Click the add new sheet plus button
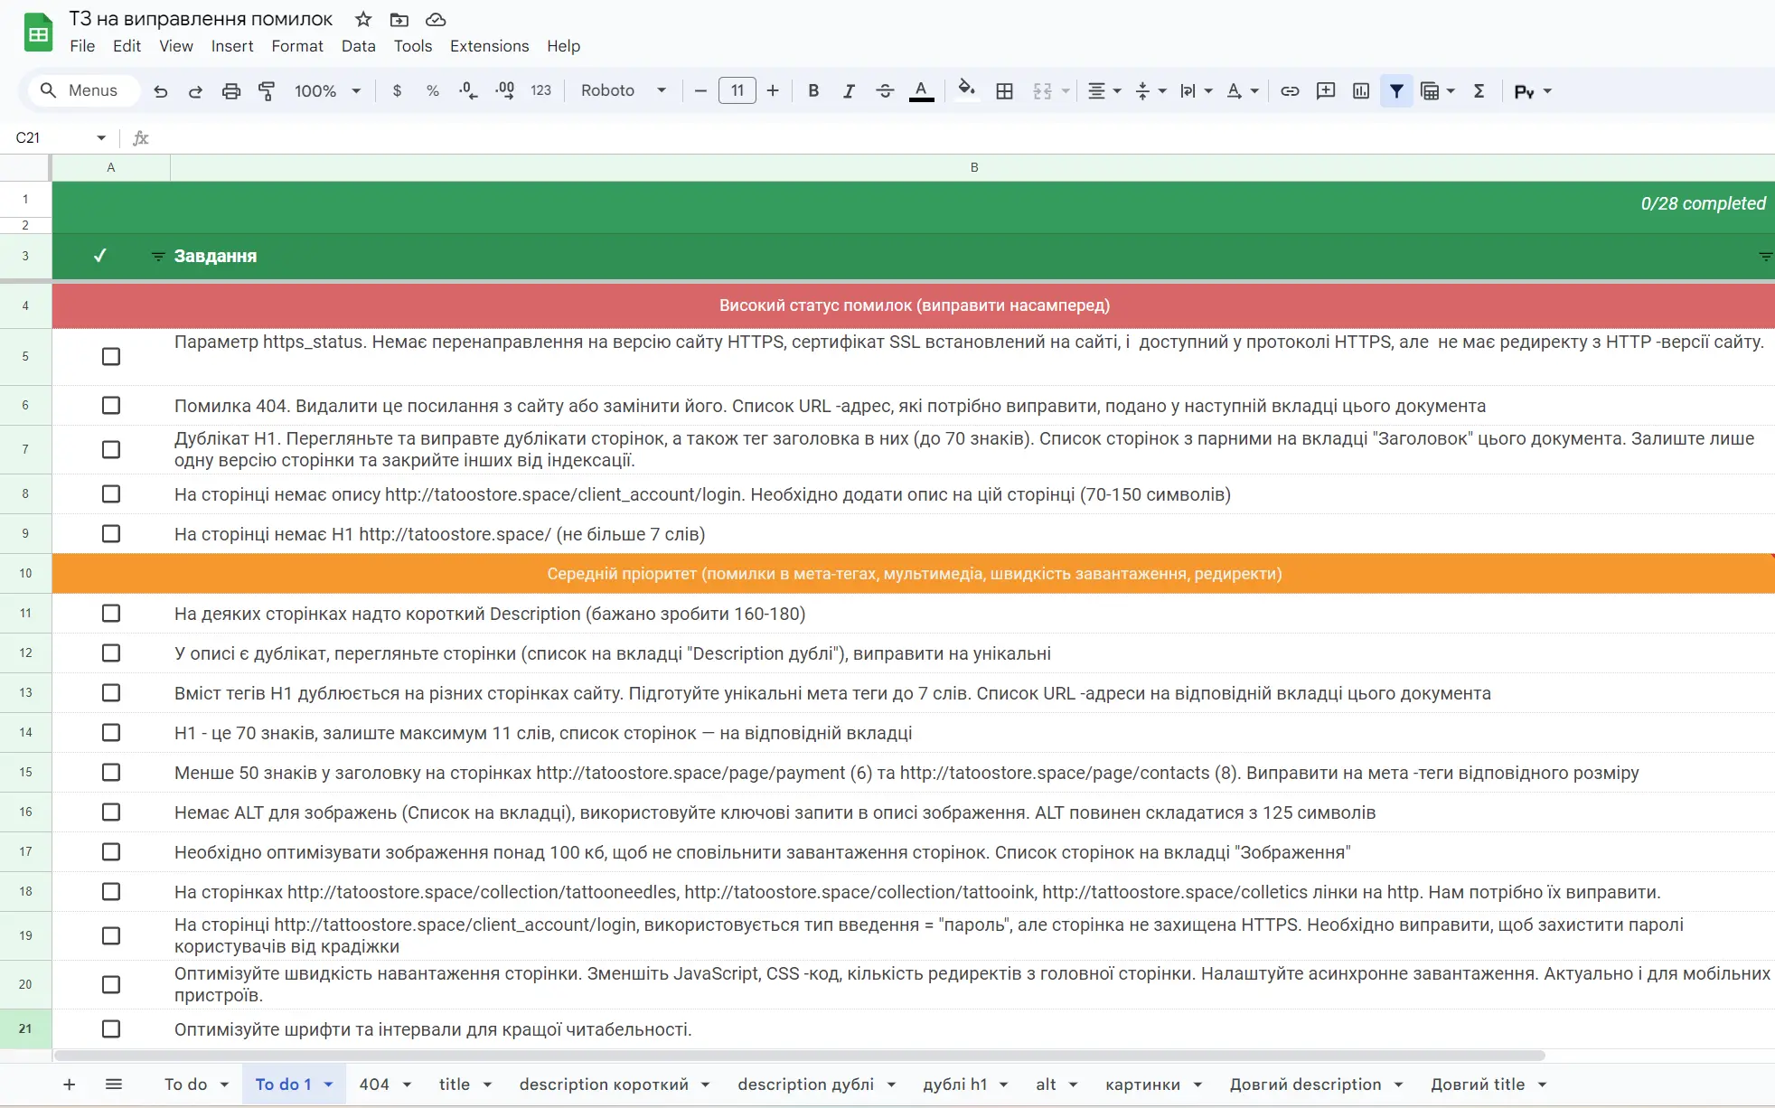1775x1108 pixels. (x=70, y=1085)
